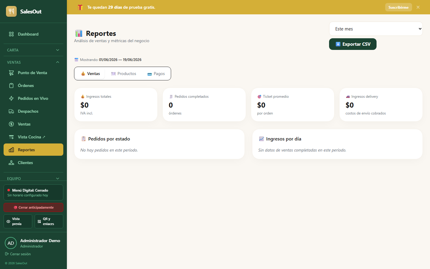Click the calendar icon next to Mostrando
This screenshot has height=269, width=430.
coord(76,60)
